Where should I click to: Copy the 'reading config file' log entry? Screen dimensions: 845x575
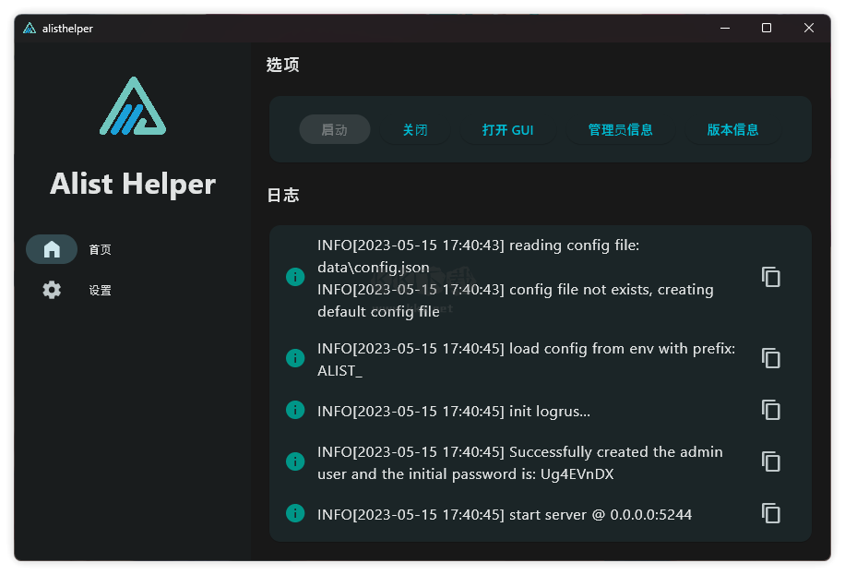pos(771,277)
